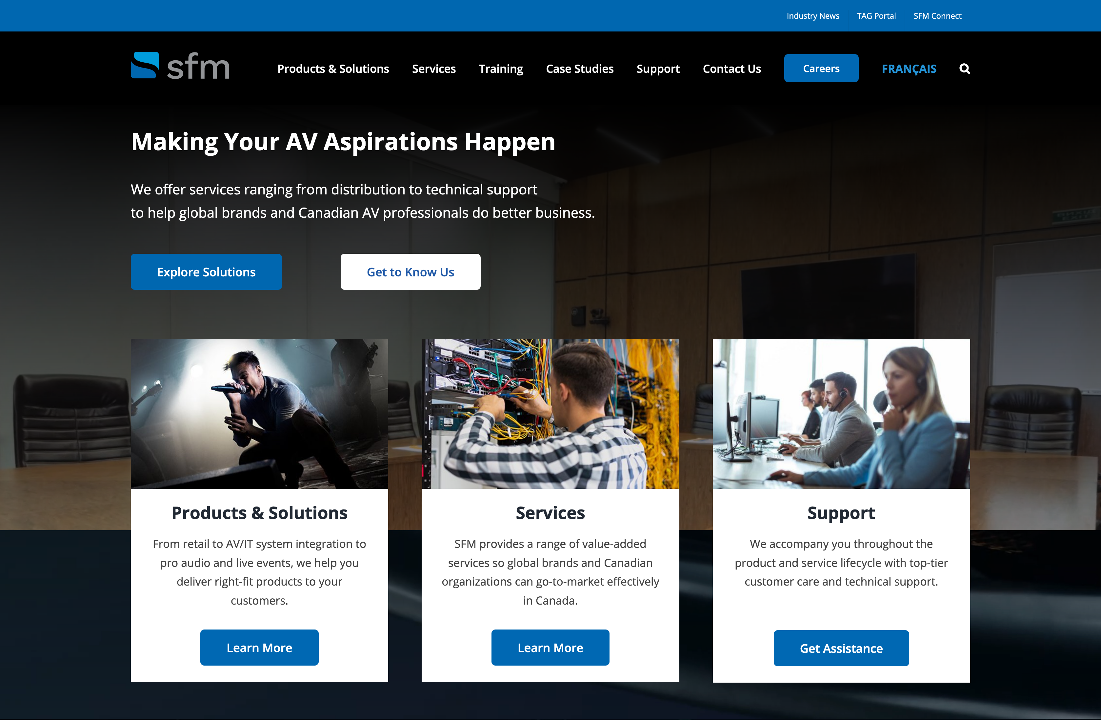The image size is (1101, 720).
Task: Open the Training menu item
Action: (501, 69)
